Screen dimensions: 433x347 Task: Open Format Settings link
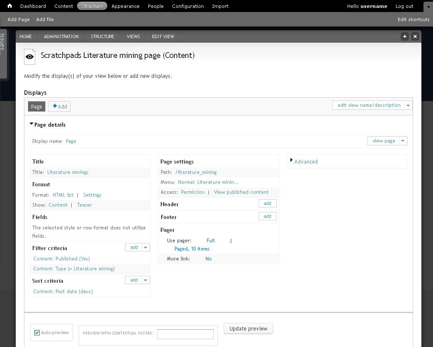click(92, 195)
